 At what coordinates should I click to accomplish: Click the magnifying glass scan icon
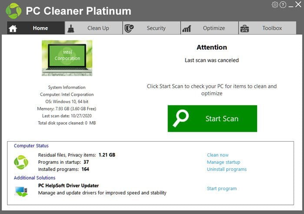click(x=181, y=118)
